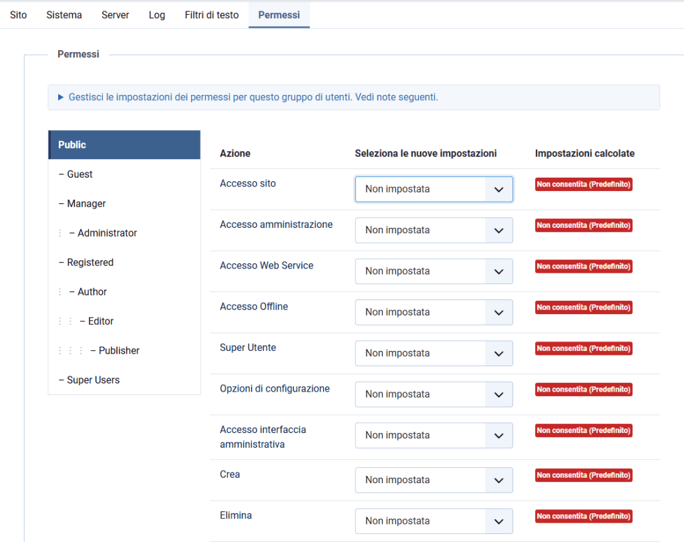Expand the permissions notes disclosure triangle
Viewport: 684px width, 542px height.
(x=61, y=98)
